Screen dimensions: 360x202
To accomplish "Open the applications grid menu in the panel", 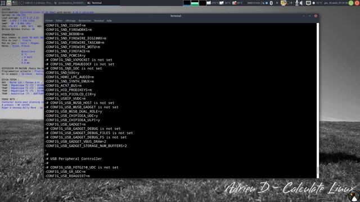I will click(x=3, y=3).
